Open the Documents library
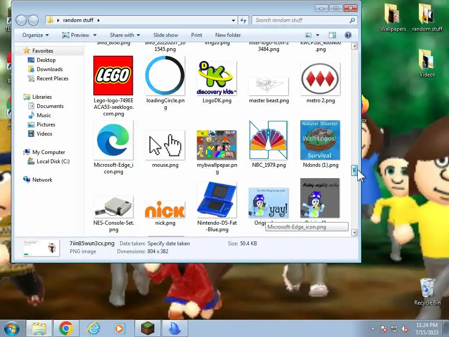 click(x=50, y=106)
